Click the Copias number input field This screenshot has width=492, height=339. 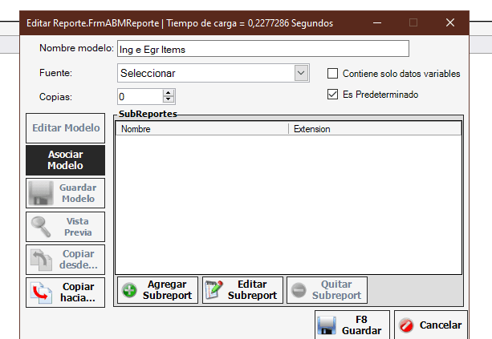click(139, 97)
